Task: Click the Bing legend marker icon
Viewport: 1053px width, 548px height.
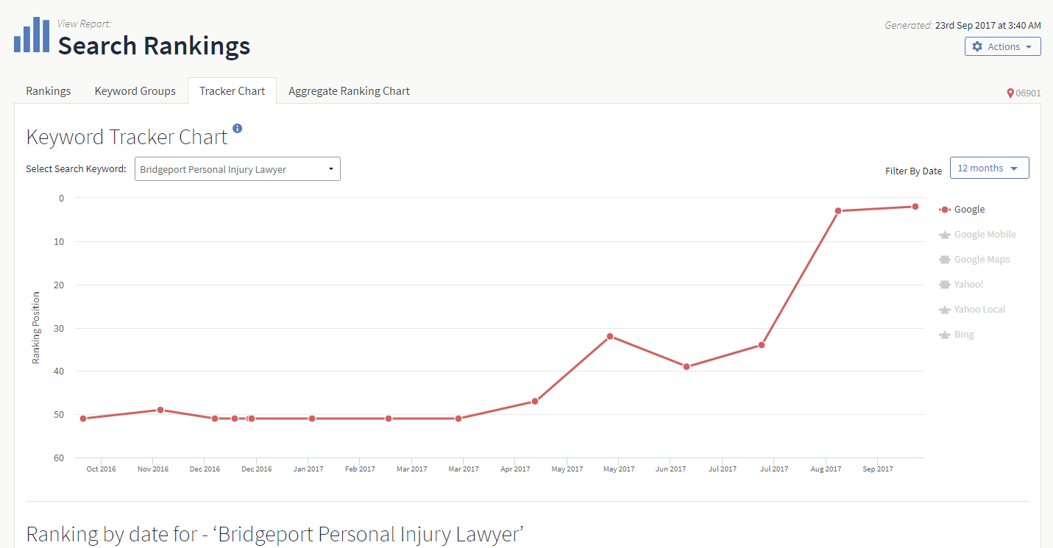Action: [x=945, y=335]
